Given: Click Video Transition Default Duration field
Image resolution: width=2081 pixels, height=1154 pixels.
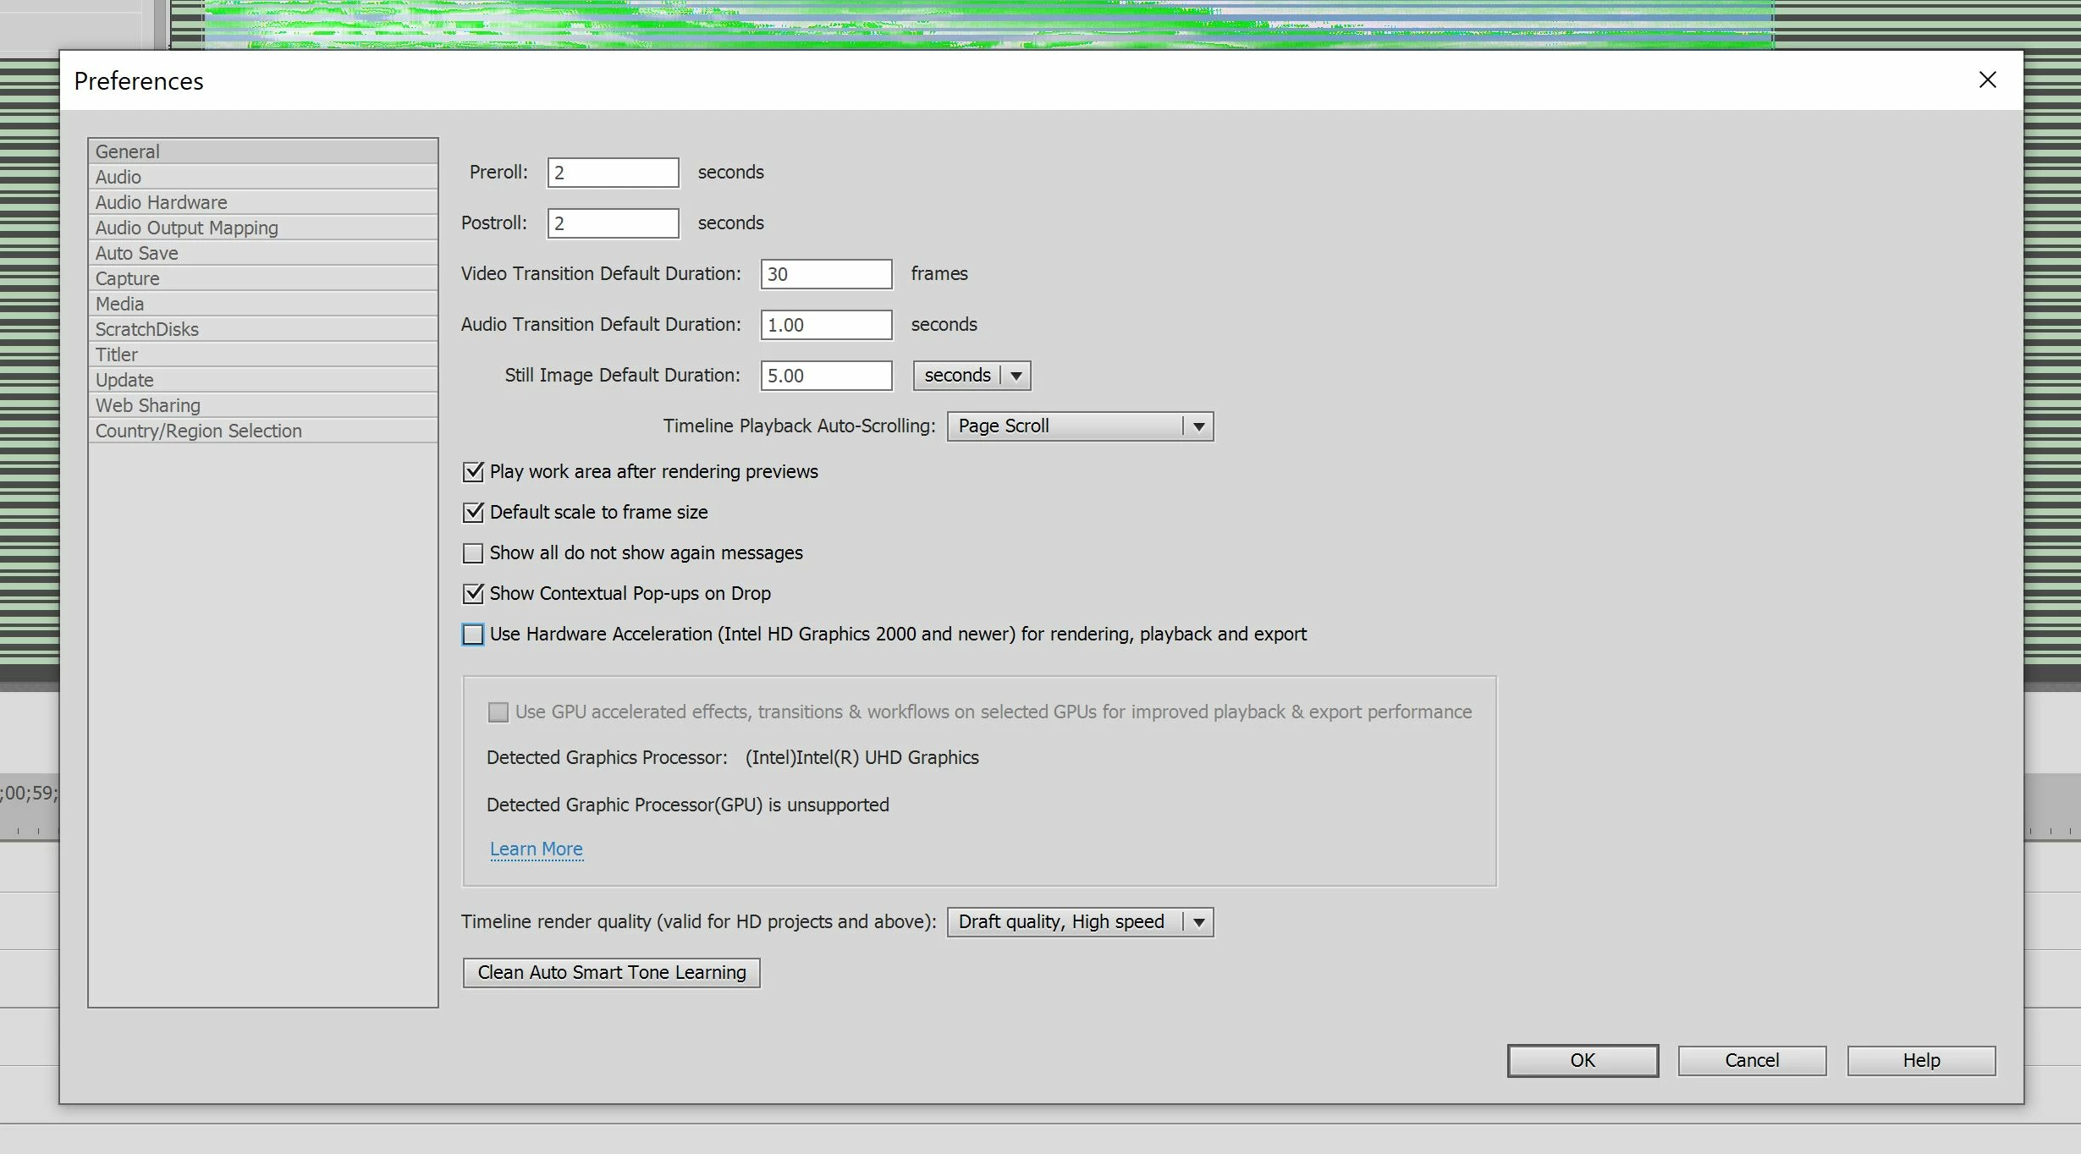Looking at the screenshot, I should click(826, 274).
